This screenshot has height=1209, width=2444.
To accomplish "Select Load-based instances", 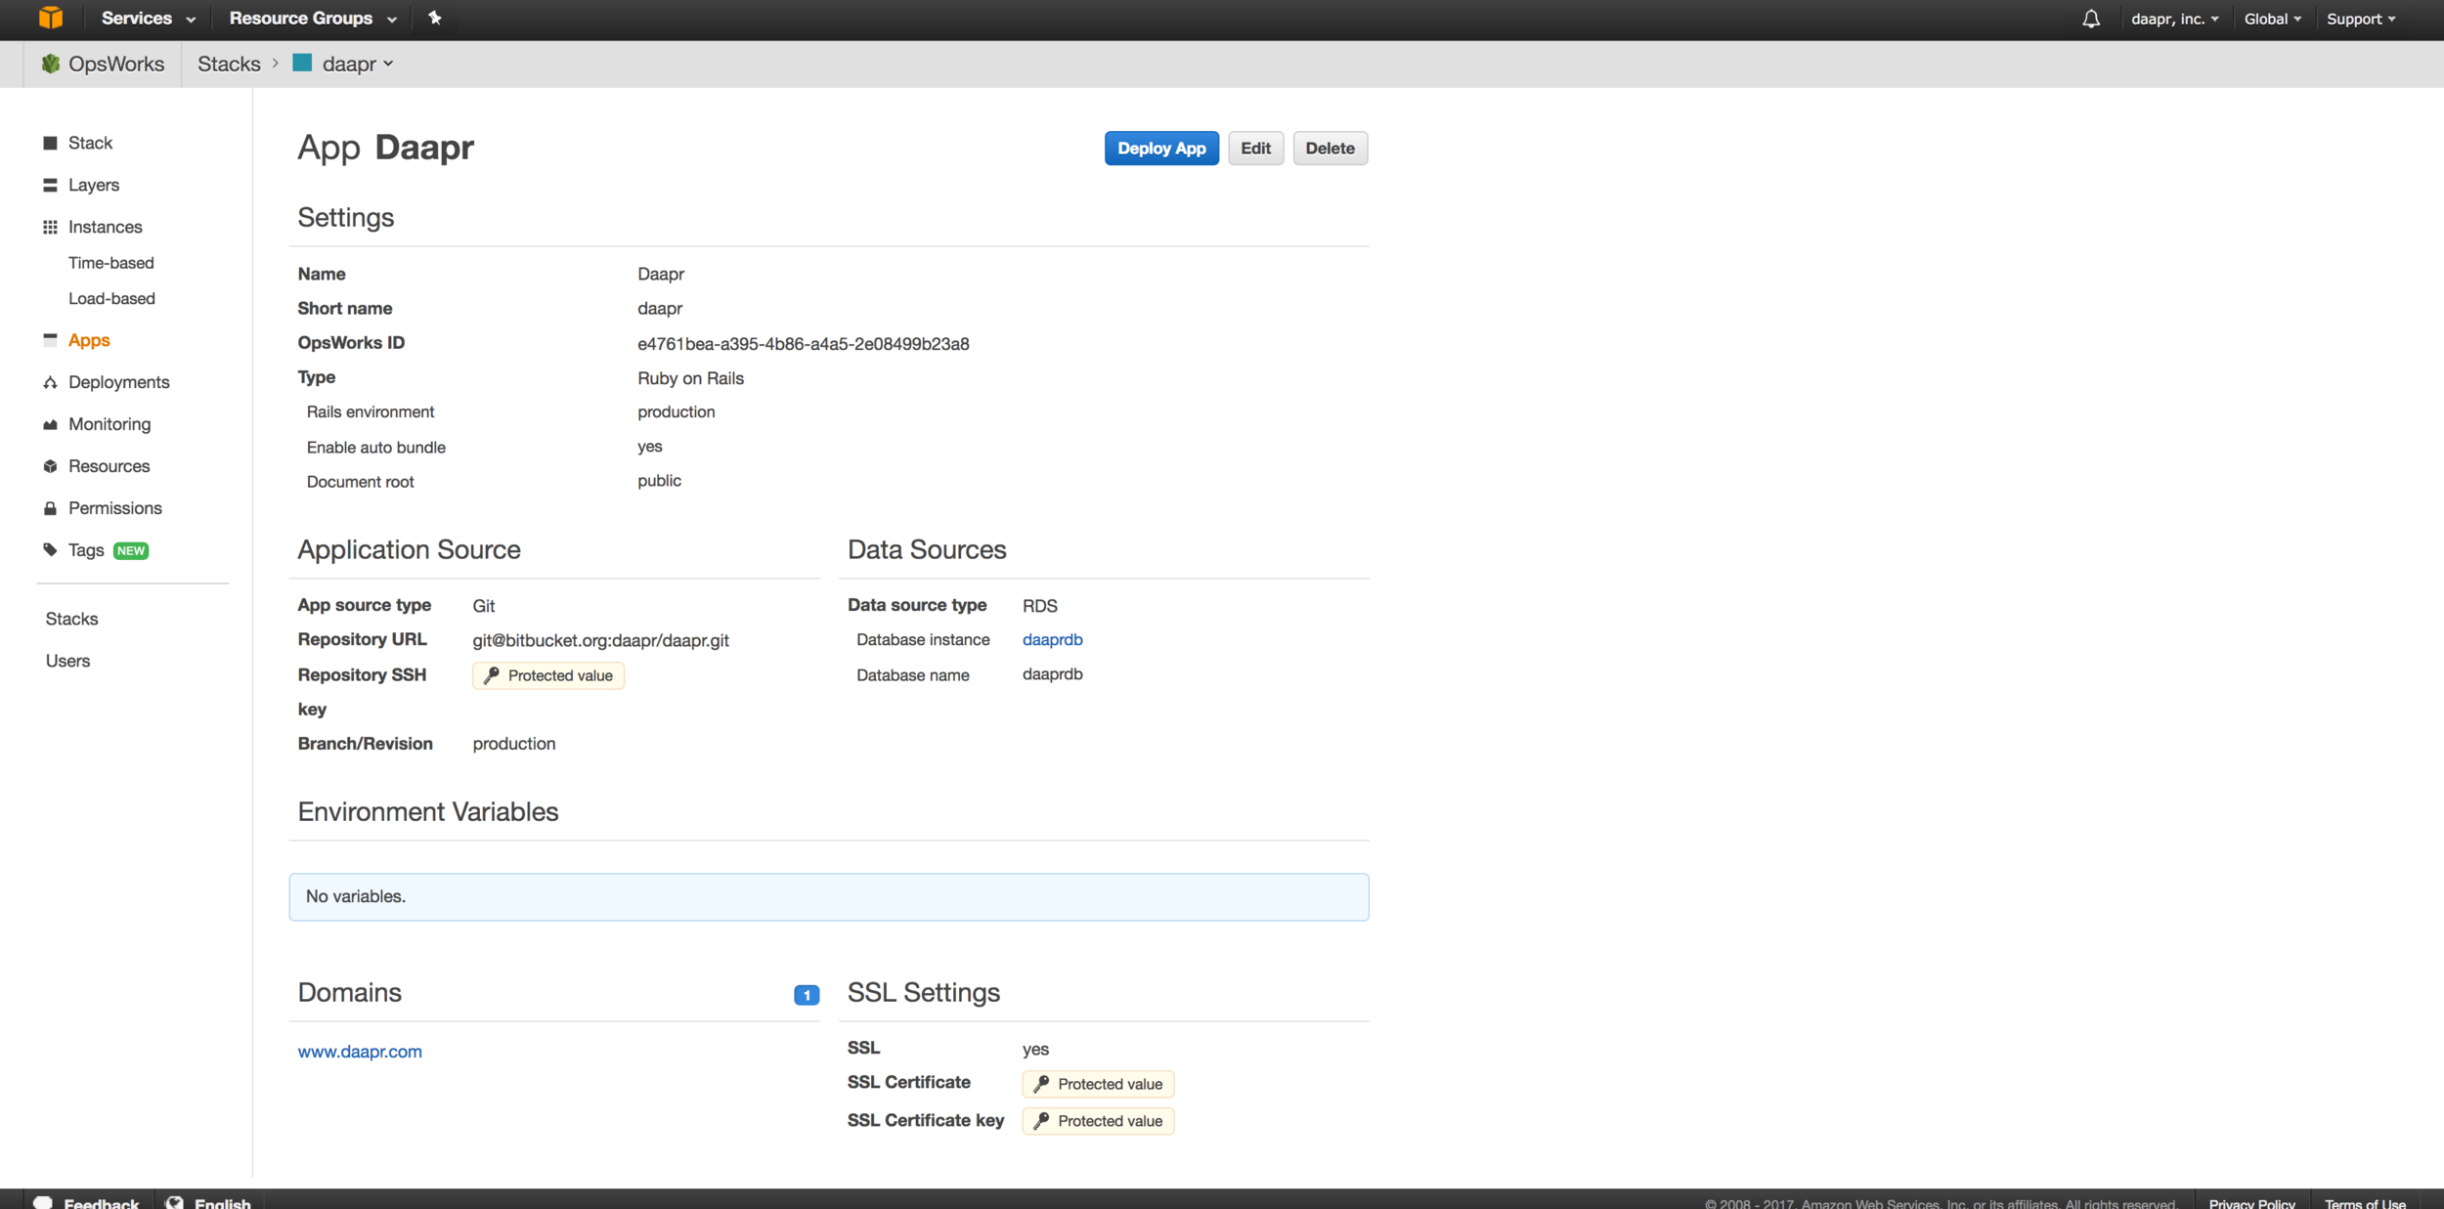I will click(111, 298).
